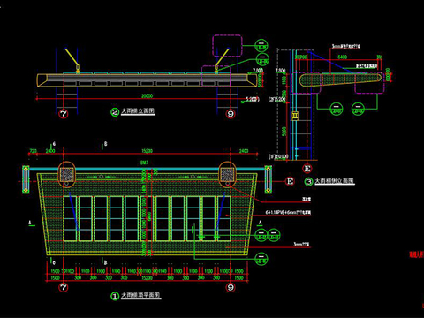Screen dimensions: 424x318
Task: Click right magenta dashed box in side elevation
Action: pyautogui.click(x=369, y=83)
